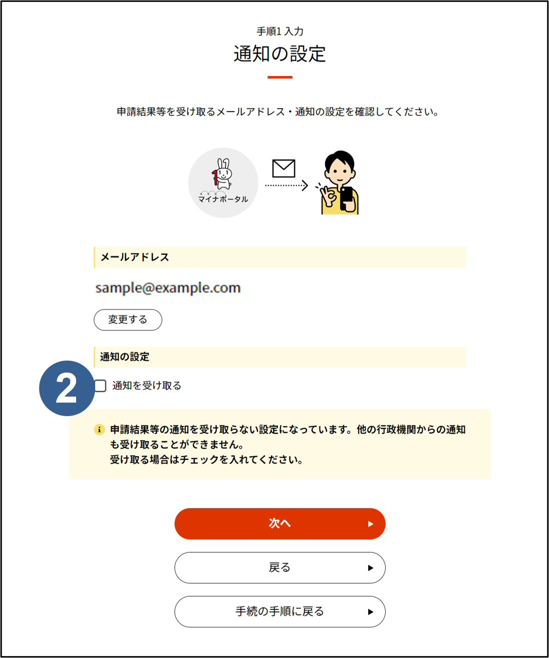Click the arrow icon on 次へ button
The image size is (549, 658).
[371, 524]
